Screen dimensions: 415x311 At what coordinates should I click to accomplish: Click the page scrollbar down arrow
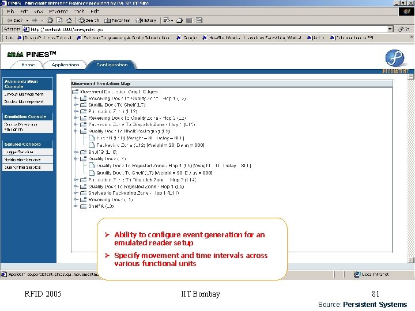tap(411, 260)
